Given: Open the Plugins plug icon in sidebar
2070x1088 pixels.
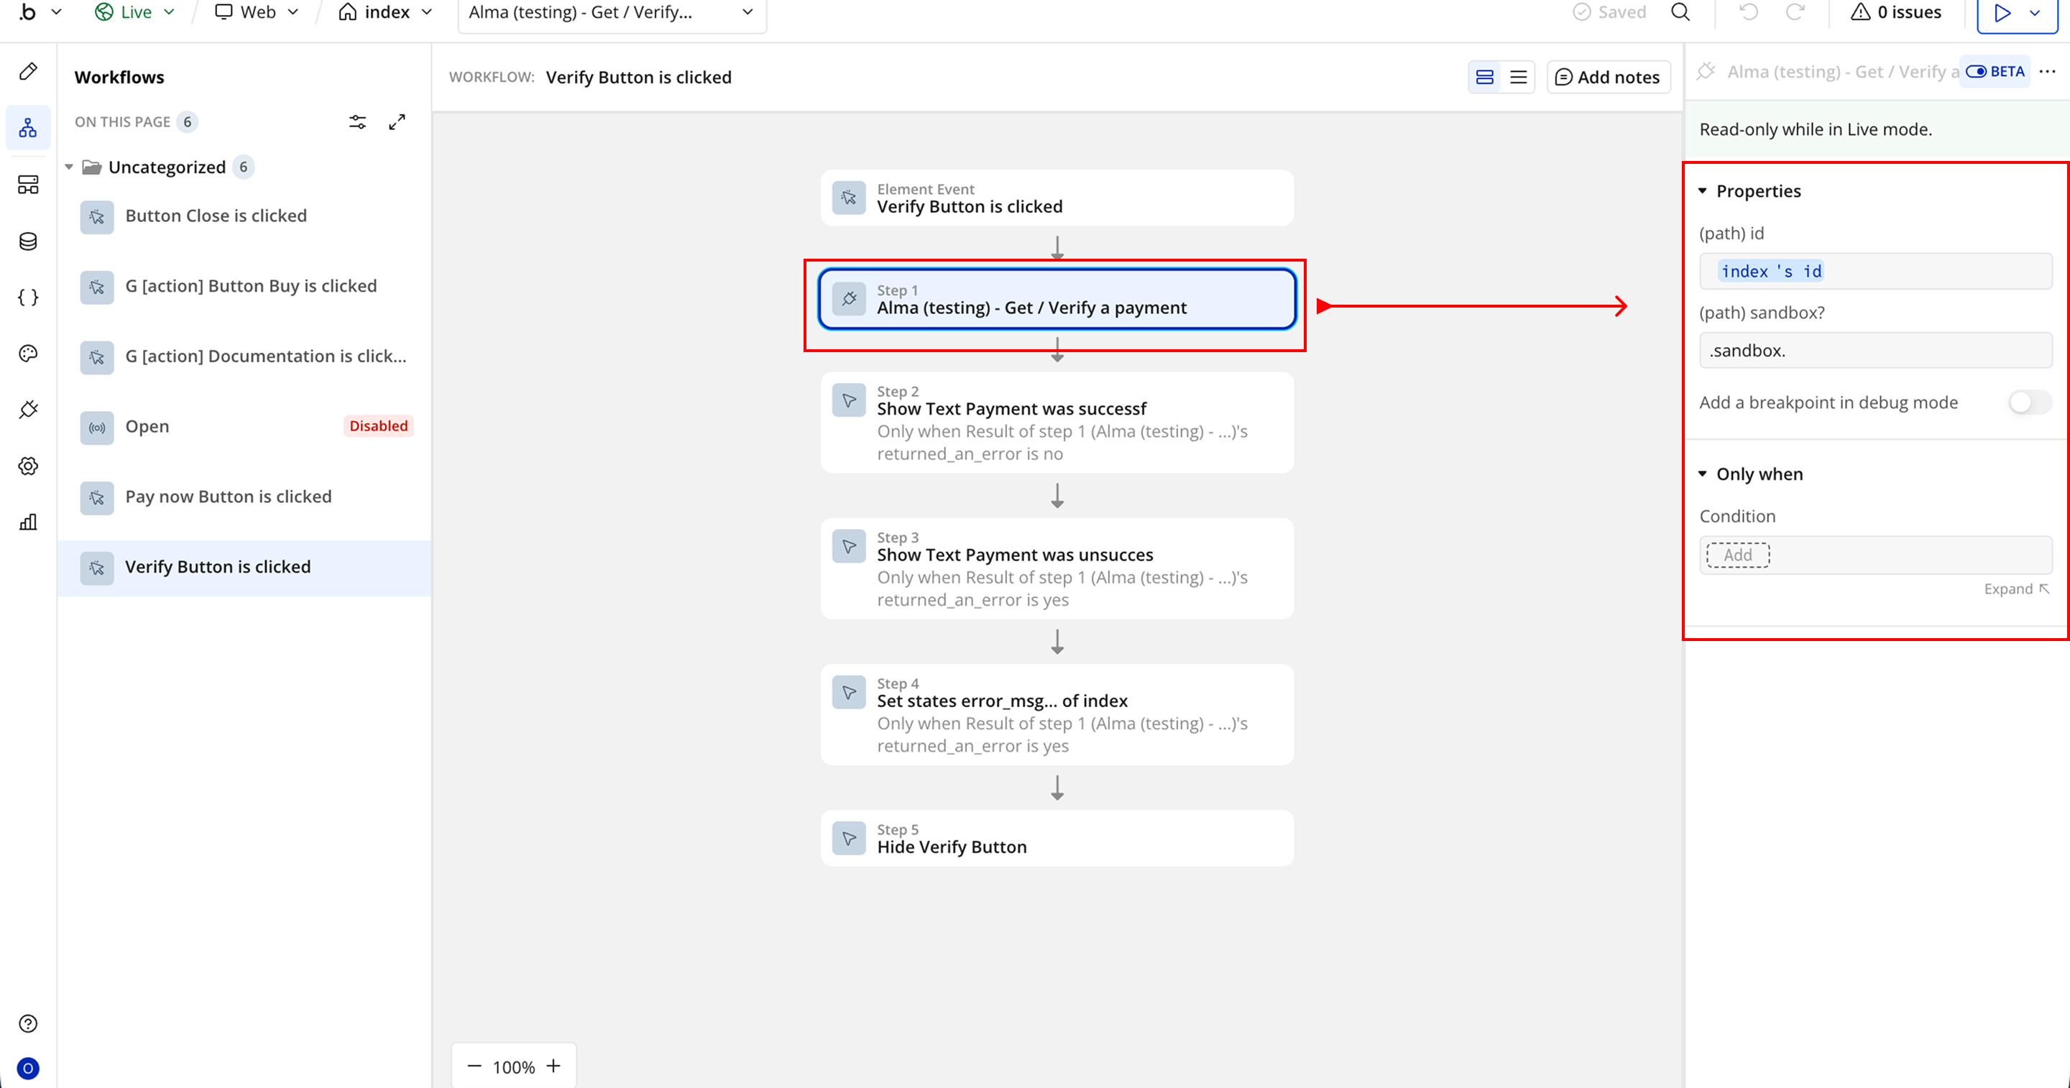Looking at the screenshot, I should [x=28, y=410].
